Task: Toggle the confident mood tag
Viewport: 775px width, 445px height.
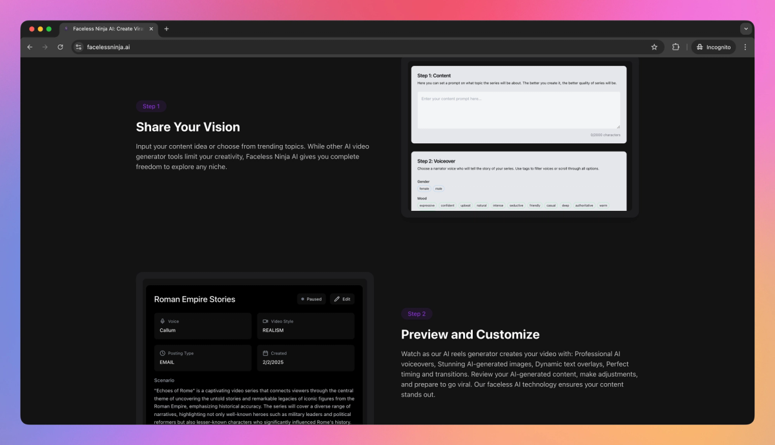Action: click(x=448, y=206)
